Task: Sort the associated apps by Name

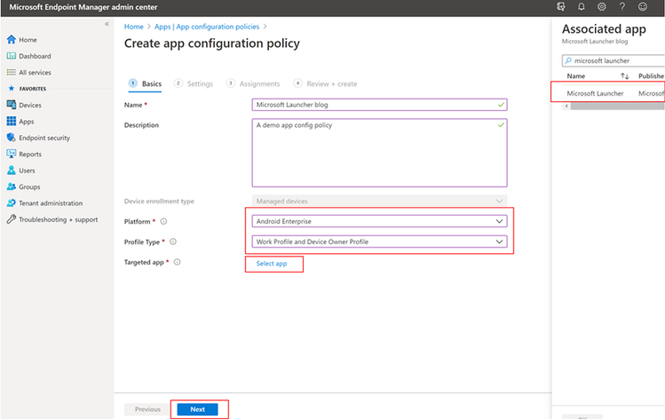Action: (624, 76)
